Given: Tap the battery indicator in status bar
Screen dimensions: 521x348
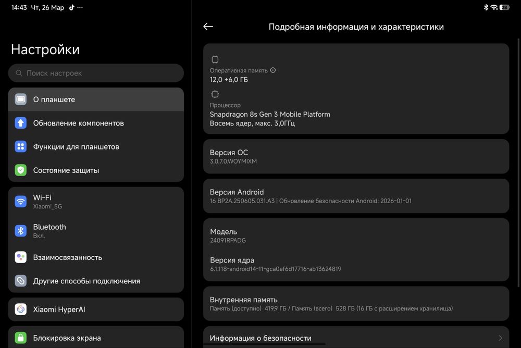Looking at the screenshot, I should (504, 7).
